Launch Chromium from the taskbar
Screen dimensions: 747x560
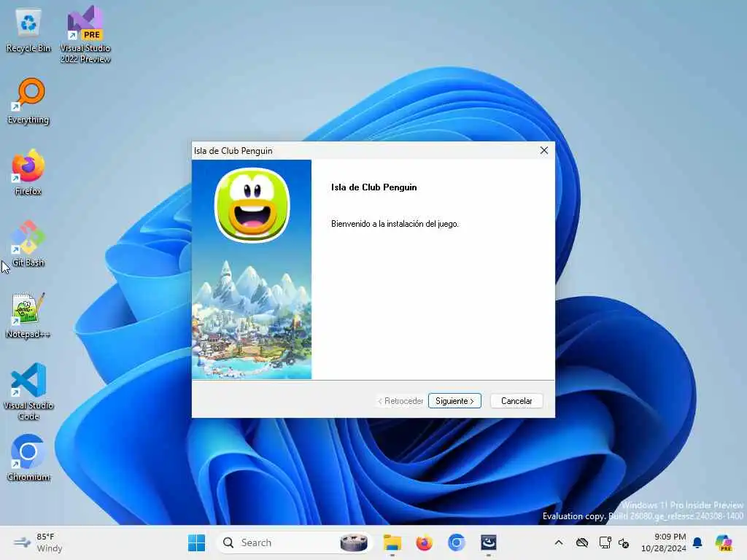click(457, 542)
